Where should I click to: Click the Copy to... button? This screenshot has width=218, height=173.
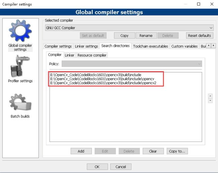point(177,151)
